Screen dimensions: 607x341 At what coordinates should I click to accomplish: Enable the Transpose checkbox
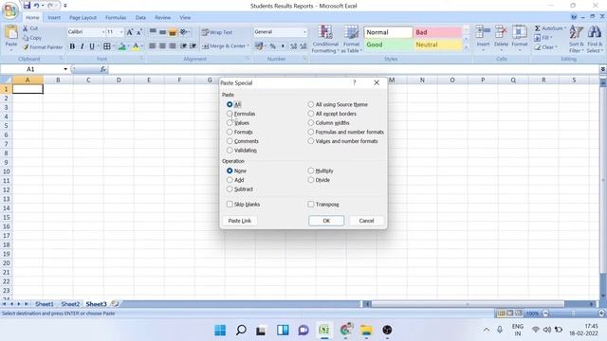[311, 205]
